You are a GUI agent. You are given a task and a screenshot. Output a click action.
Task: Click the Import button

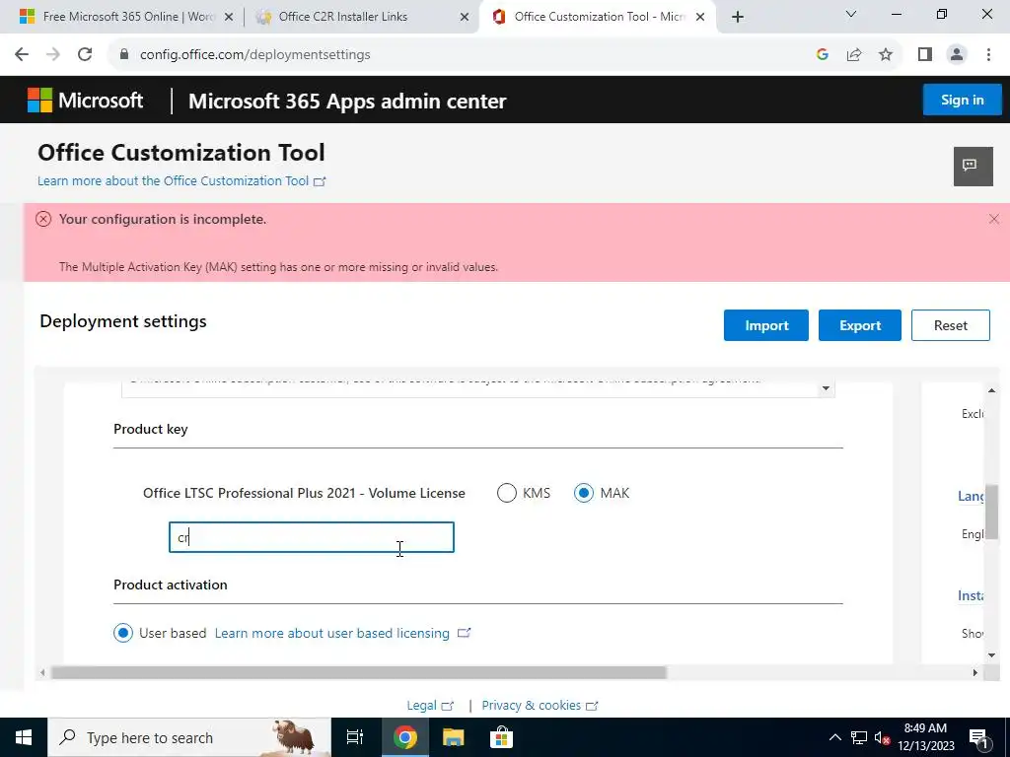[x=765, y=325]
